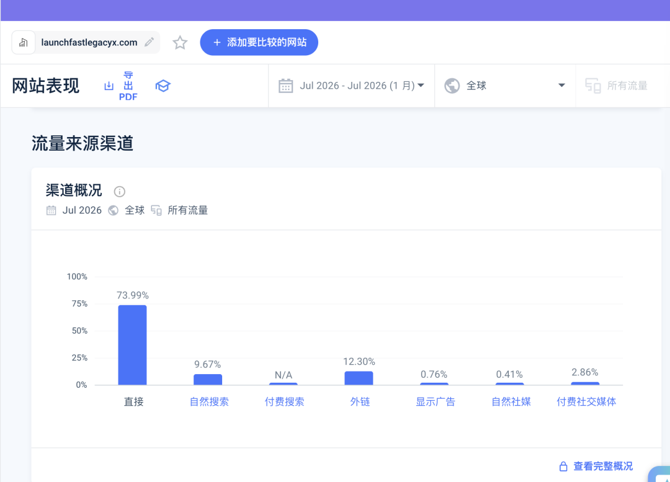Open 付费社交媒体 channel link
The width and height of the screenshot is (670, 482).
586,402
